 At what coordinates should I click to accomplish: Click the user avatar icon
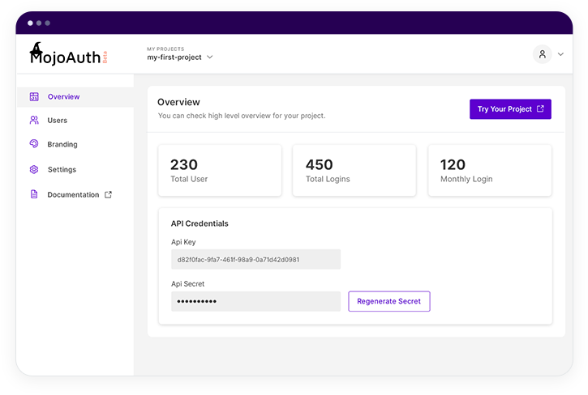pyautogui.click(x=542, y=54)
